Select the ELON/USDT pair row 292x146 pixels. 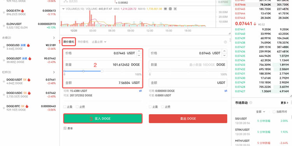point(29,26)
